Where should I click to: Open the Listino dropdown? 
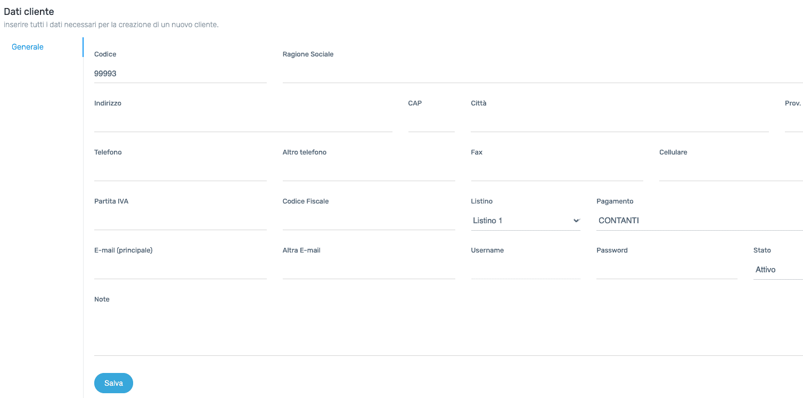click(x=526, y=221)
